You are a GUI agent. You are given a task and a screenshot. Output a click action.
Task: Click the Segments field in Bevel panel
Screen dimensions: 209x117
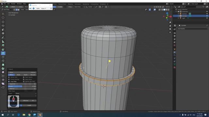22,84
